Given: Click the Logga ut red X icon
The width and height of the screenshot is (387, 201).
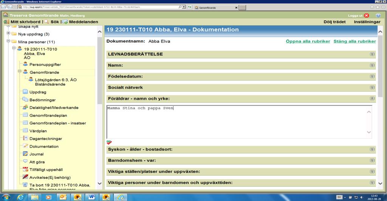Looking at the screenshot, I should point(367,15).
